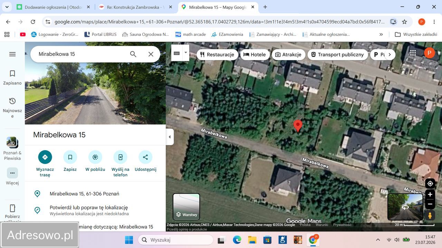Open the EZamowienia bookmark
The height and width of the screenshot is (248, 442).
point(227,34)
